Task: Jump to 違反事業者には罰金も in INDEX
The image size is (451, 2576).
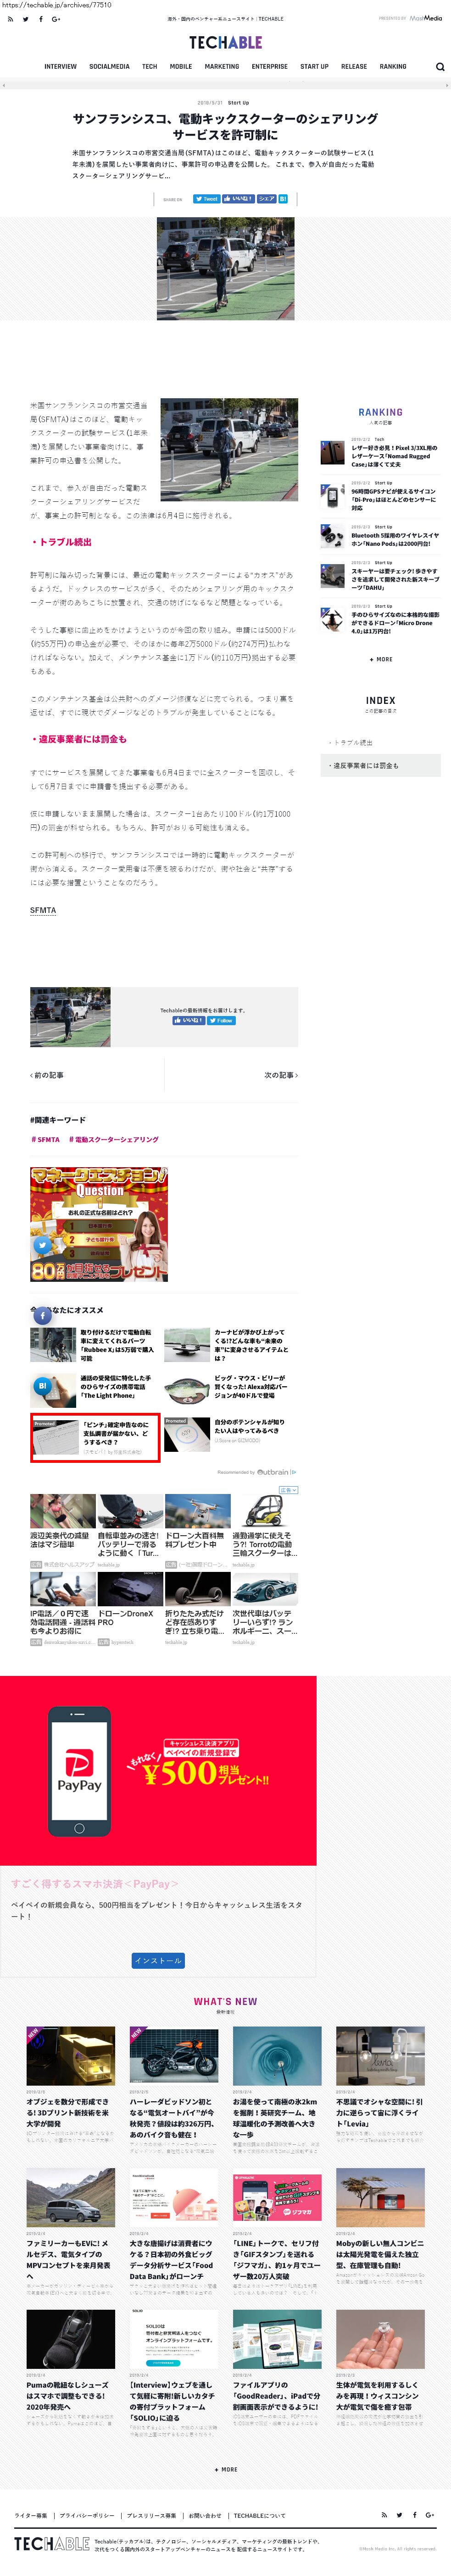Action: [380, 766]
